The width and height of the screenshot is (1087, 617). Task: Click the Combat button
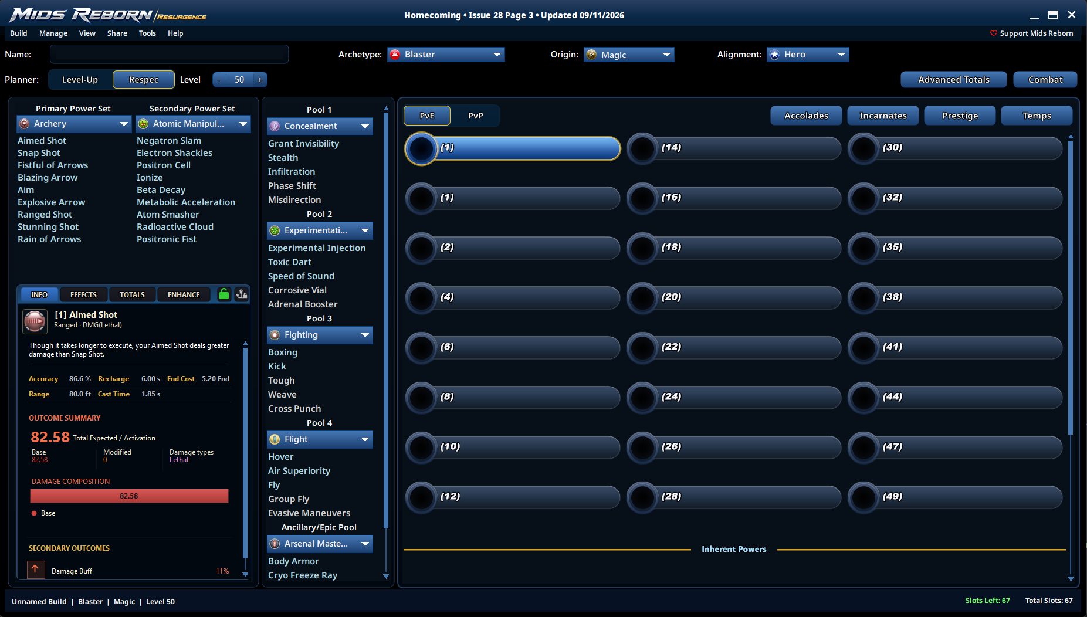click(1045, 80)
